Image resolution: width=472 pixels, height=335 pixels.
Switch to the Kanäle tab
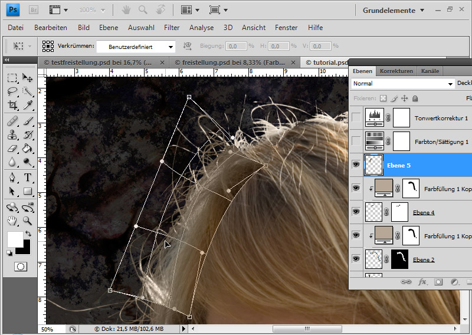coord(430,71)
